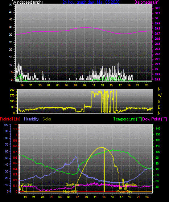
Task: Click the "25" windspeed axis value
Action: point(11,42)
